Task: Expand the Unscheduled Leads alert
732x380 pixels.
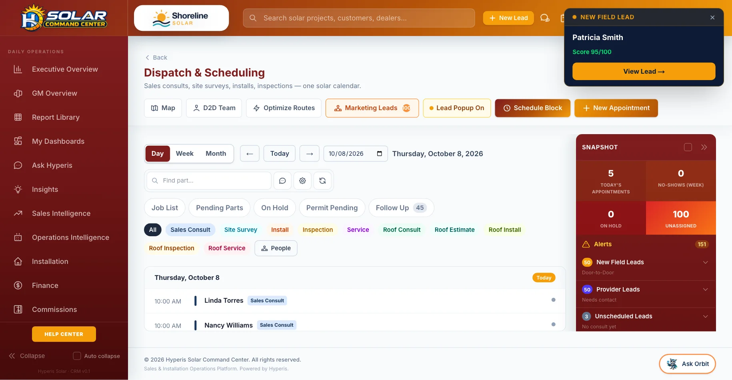Action: pyautogui.click(x=646, y=320)
